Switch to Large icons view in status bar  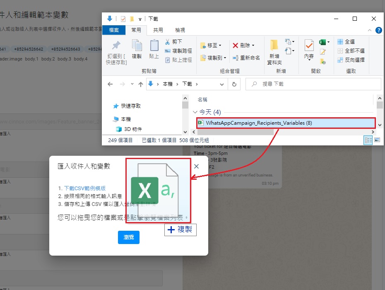[377, 140]
